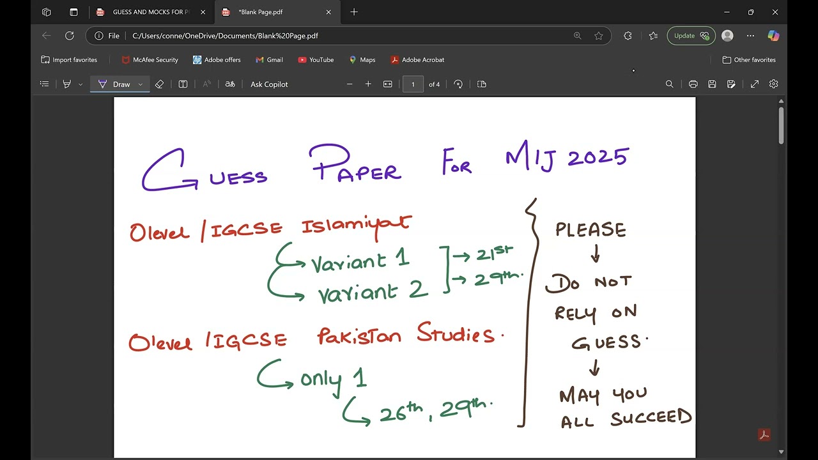The image size is (818, 460).
Task: Open the profile avatar
Action: tap(727, 36)
